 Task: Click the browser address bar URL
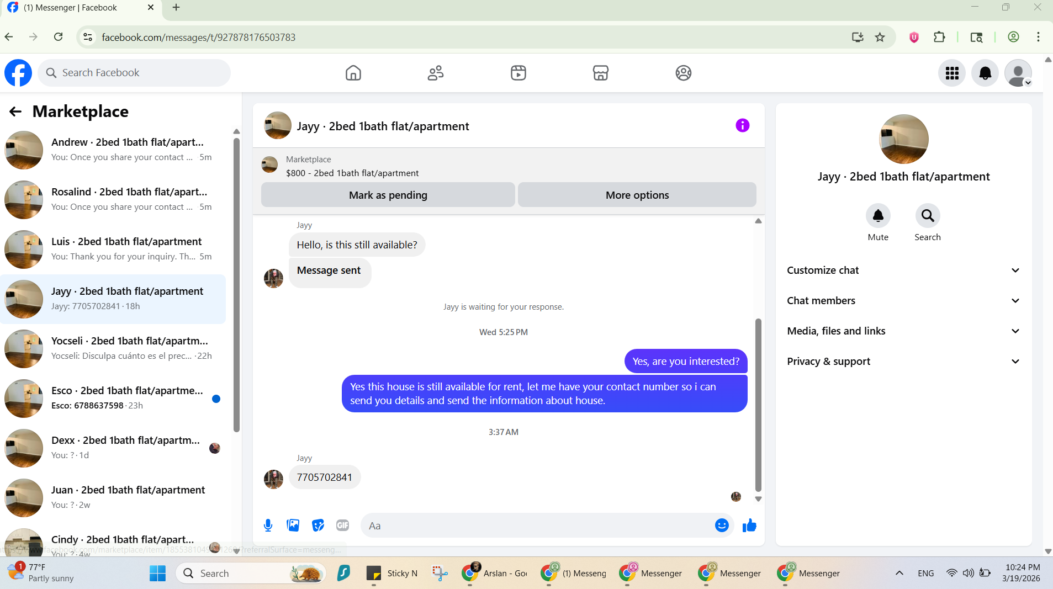click(199, 37)
